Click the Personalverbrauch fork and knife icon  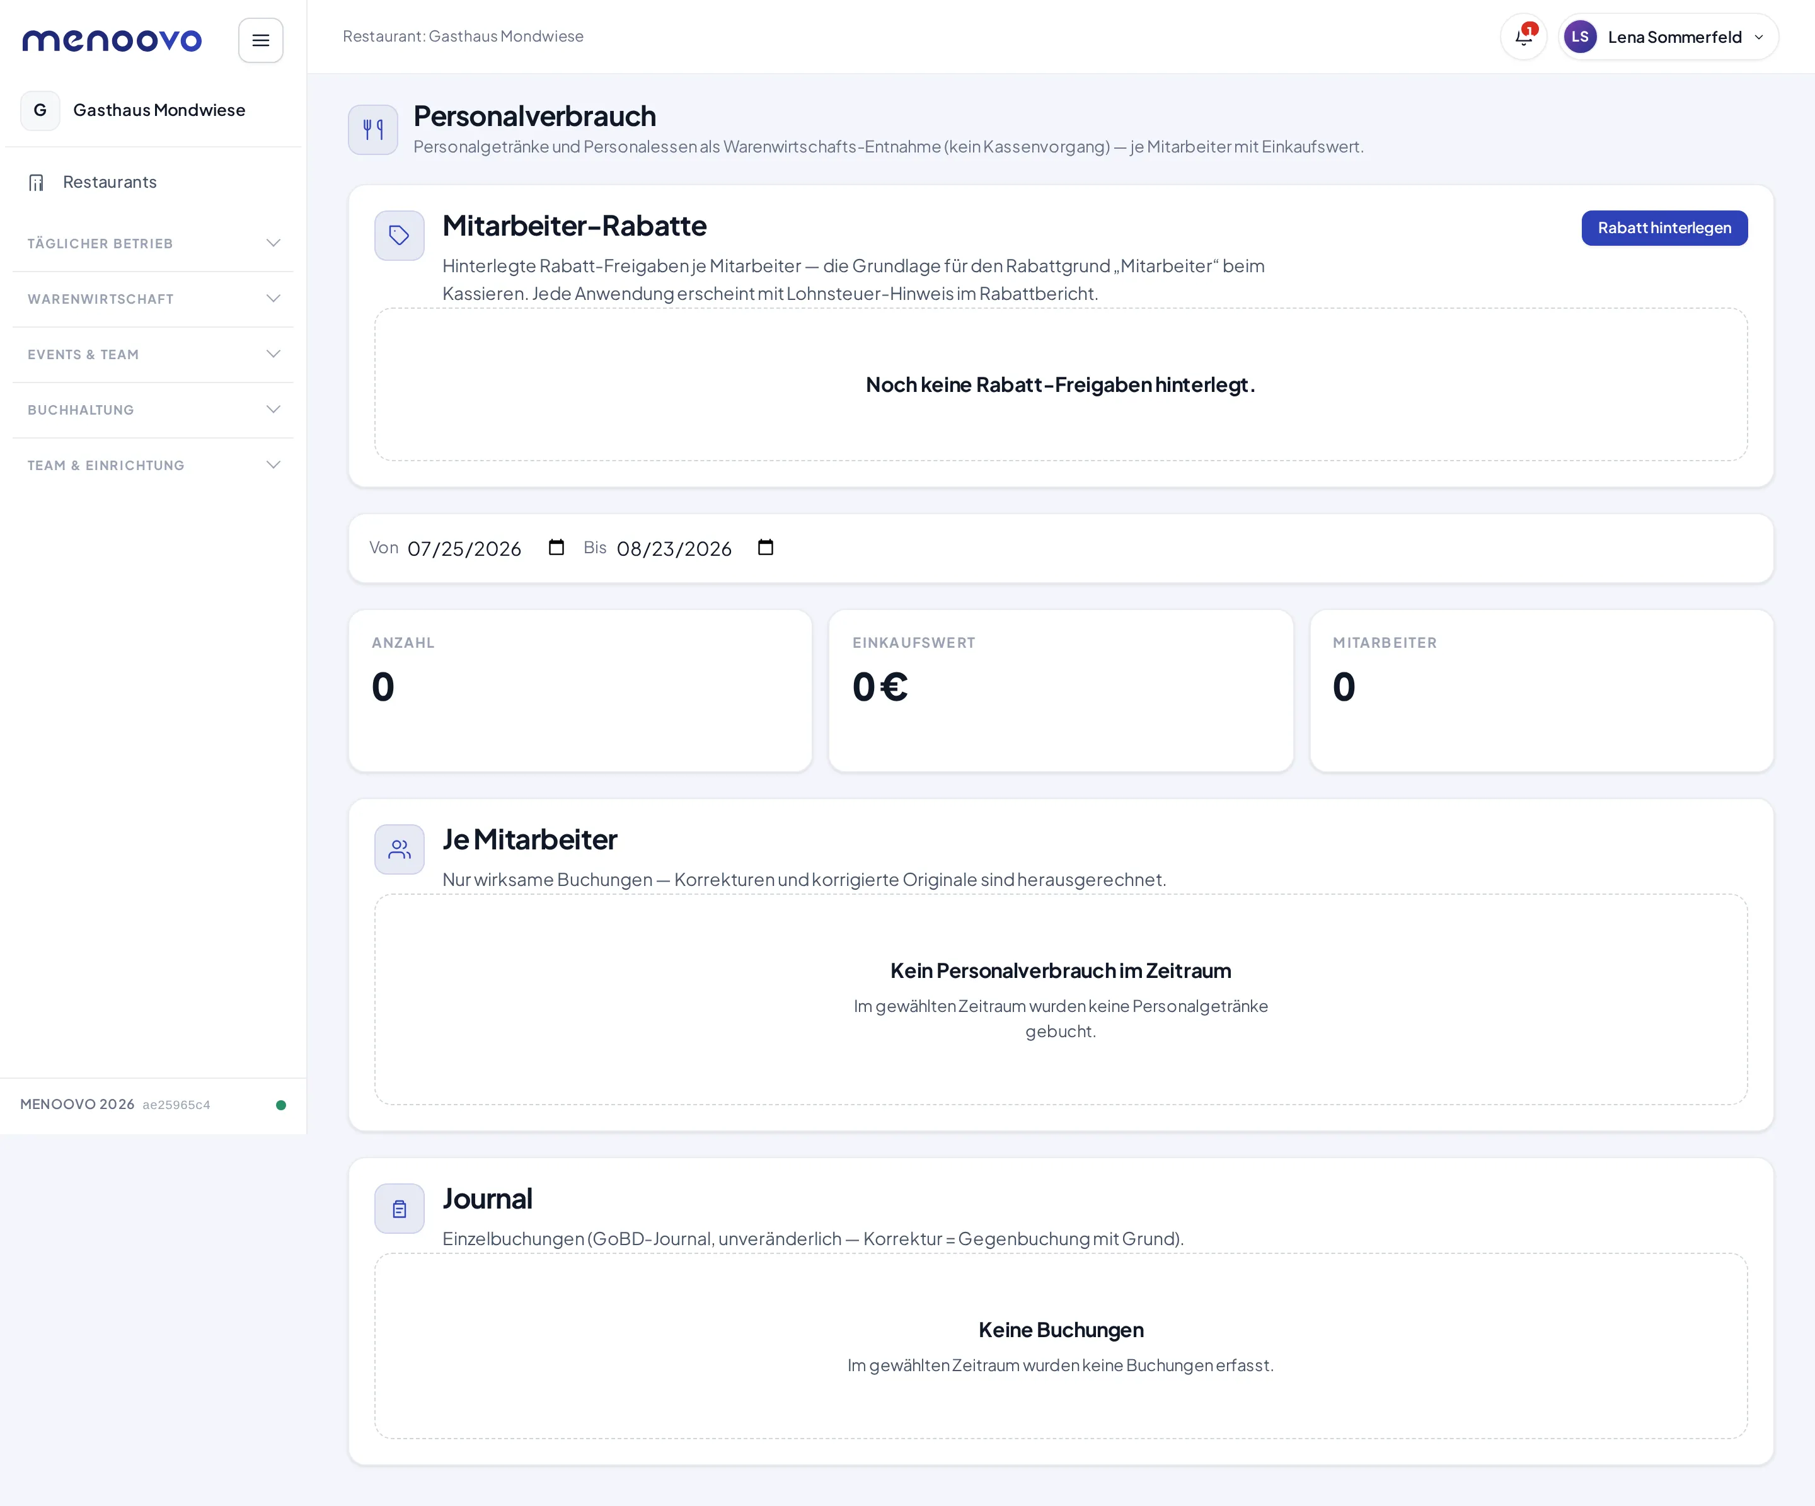tap(372, 130)
